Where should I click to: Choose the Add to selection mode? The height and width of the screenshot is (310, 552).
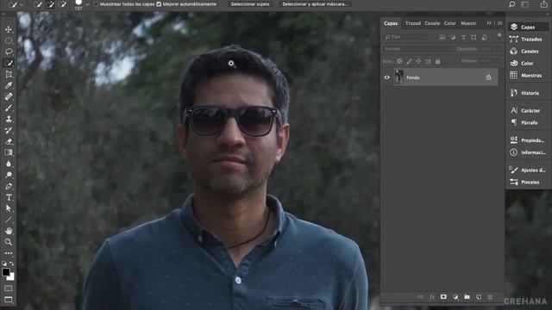pos(50,4)
